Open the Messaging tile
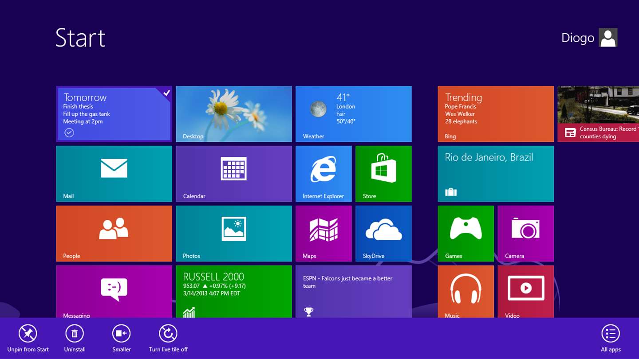Viewport: 639px width, 359px height. click(x=114, y=292)
